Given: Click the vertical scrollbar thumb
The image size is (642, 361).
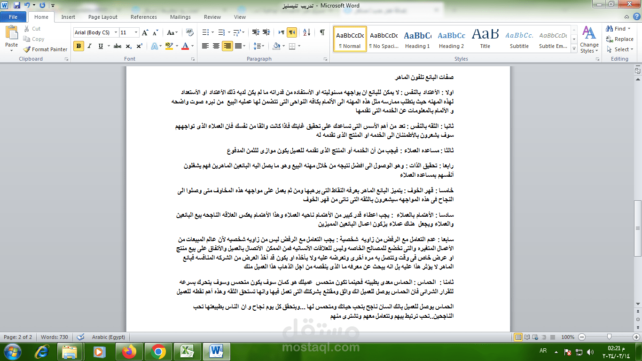Looking at the screenshot, I should click(638, 228).
